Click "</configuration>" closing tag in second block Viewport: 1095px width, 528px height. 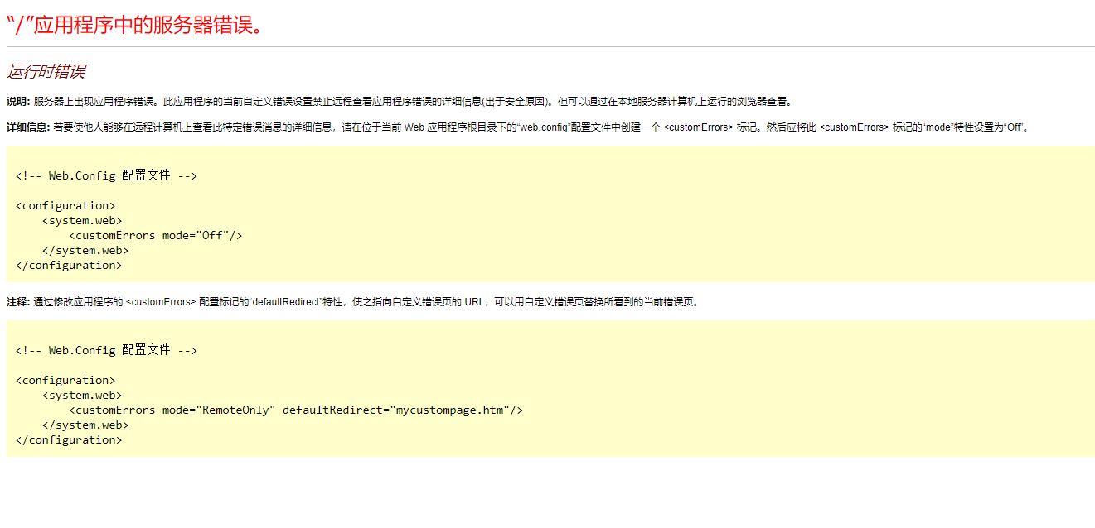pos(69,439)
